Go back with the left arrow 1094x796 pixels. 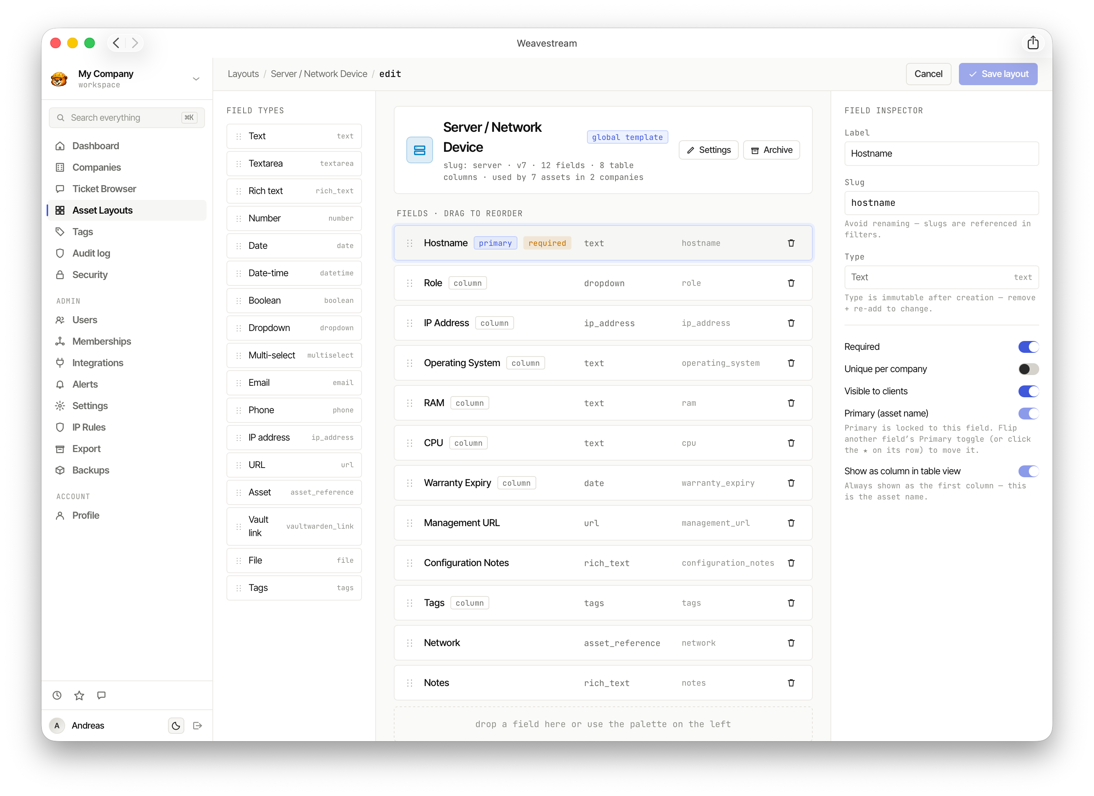(116, 43)
